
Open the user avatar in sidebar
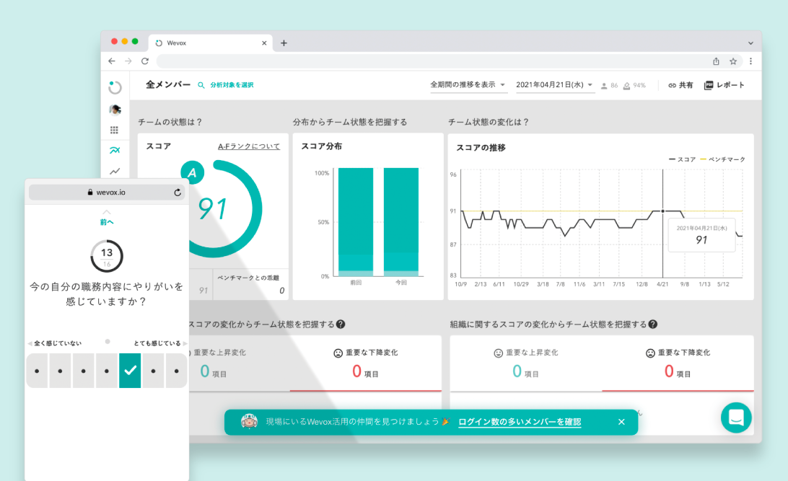click(115, 110)
